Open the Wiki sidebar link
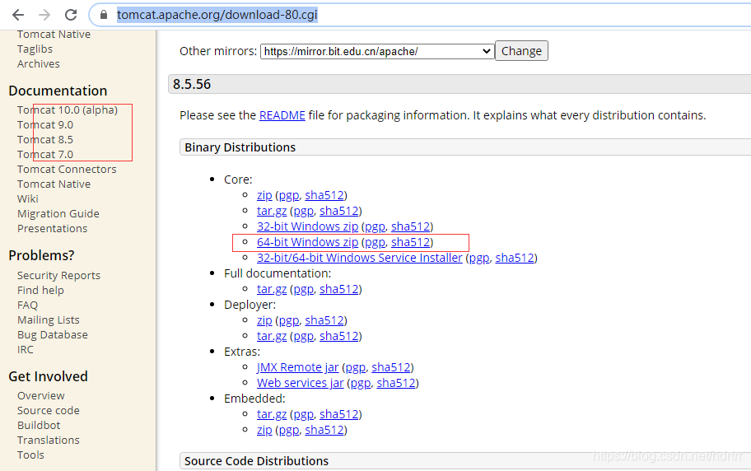The width and height of the screenshot is (751, 471). tap(28, 199)
